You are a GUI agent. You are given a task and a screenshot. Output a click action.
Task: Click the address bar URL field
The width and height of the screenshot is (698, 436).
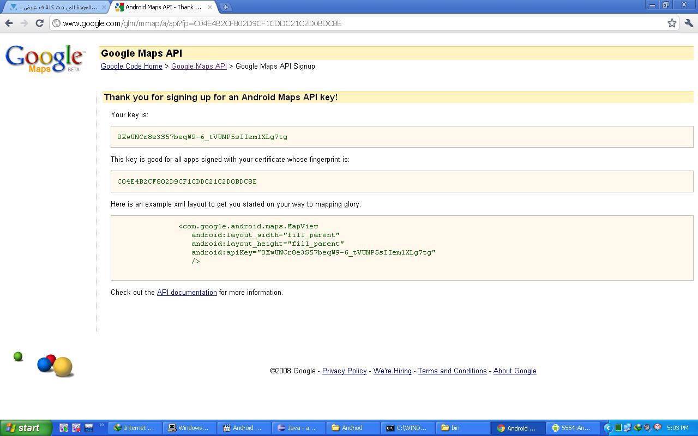359,23
